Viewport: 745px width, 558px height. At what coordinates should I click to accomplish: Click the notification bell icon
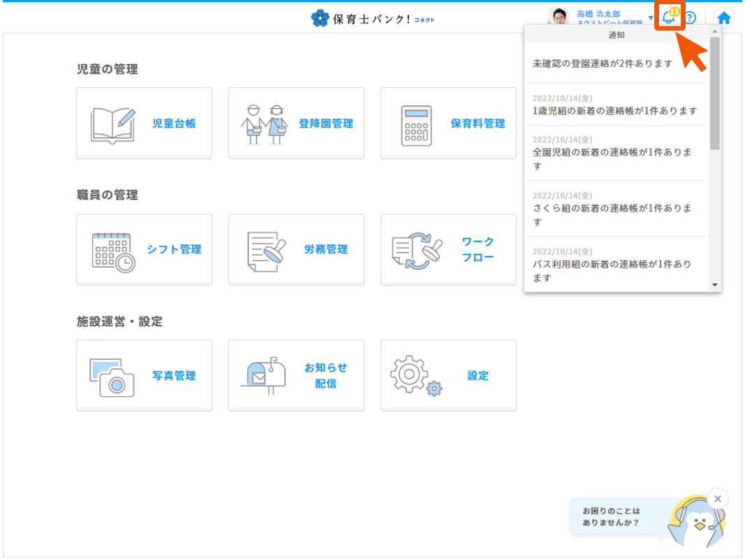pos(669,17)
